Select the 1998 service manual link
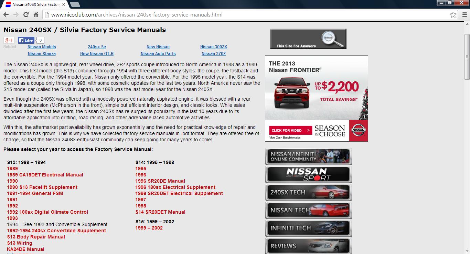This screenshot has width=470, height=254. (141, 206)
